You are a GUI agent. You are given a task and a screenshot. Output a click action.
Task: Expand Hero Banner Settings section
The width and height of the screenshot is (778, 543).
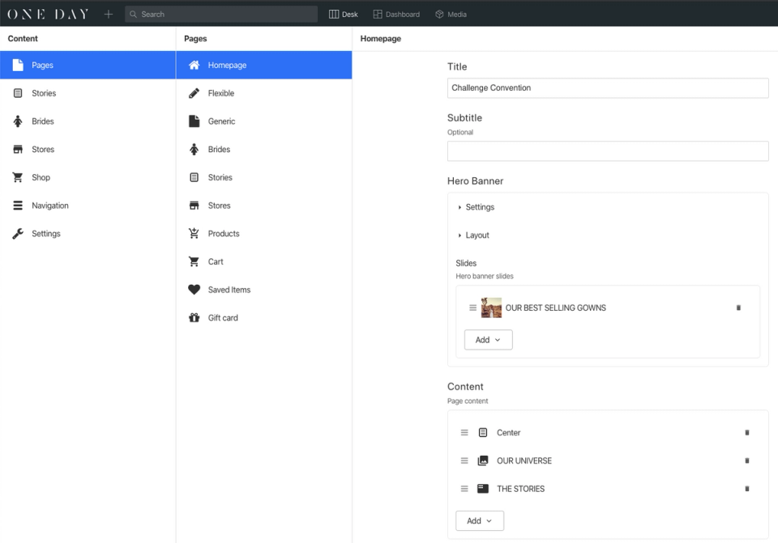[x=477, y=207]
